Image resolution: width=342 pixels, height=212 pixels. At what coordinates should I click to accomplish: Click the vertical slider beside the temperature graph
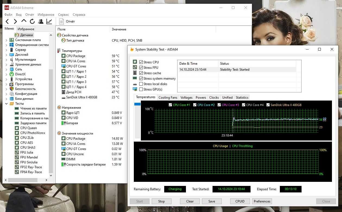[x=138, y=120]
